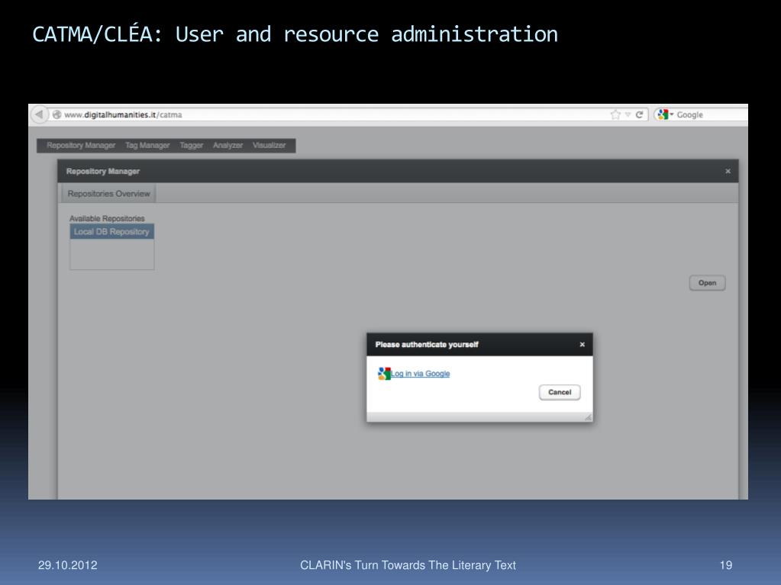Screen dimensions: 781x585
Task: Click the dialog resize grip corner
Action: click(x=588, y=417)
